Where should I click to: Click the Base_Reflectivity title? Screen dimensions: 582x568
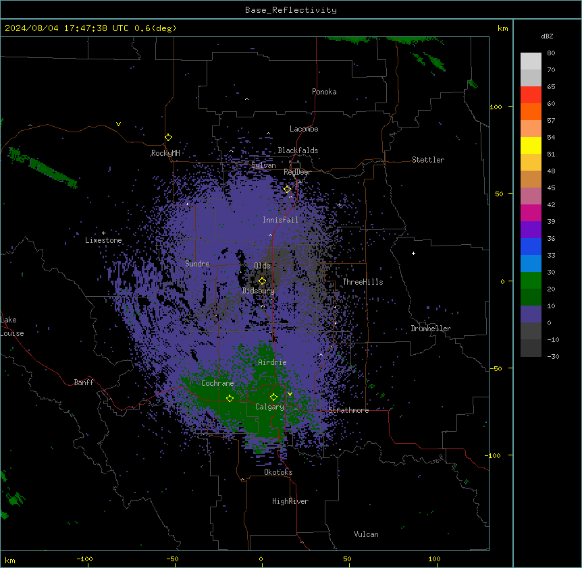point(291,10)
